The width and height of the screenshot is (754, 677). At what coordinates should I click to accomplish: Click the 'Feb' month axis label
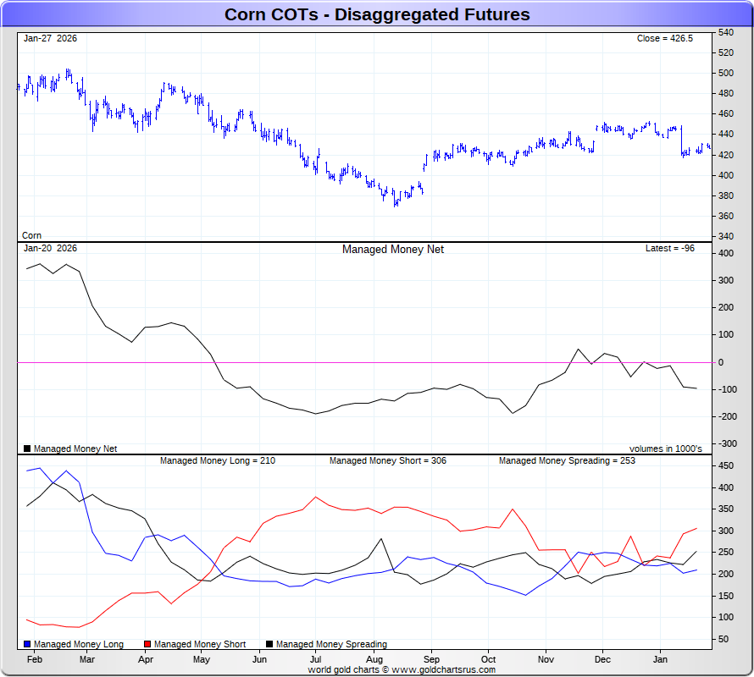click(35, 659)
